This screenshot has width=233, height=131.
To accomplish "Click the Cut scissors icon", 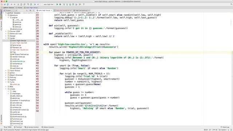I will [x=18, y=4].
